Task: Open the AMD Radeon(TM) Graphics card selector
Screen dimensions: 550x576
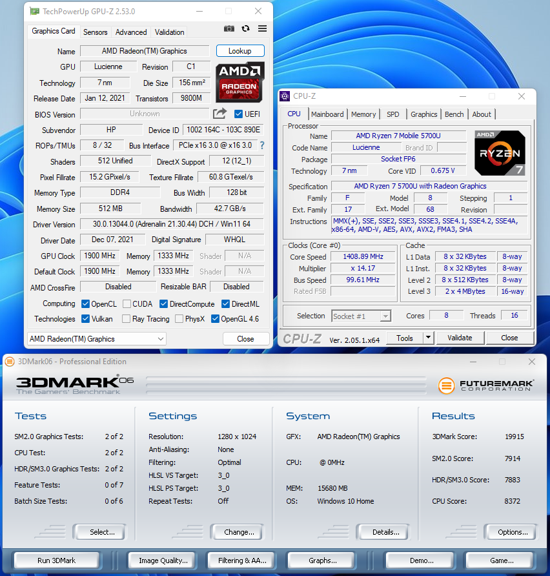Action: tap(97, 339)
